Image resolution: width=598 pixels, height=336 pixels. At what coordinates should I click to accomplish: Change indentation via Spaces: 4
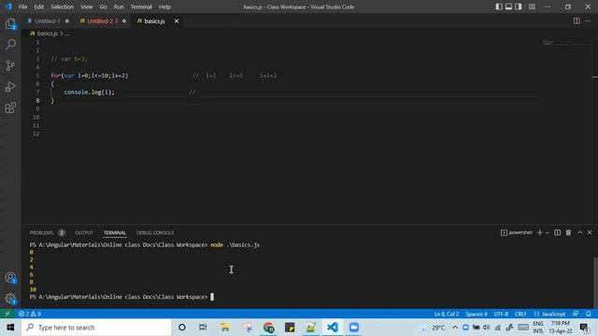[477, 314]
